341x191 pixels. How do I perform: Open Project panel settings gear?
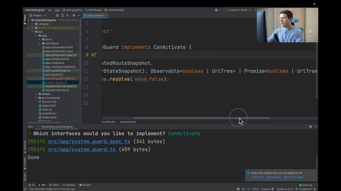pyautogui.click(x=74, y=15)
